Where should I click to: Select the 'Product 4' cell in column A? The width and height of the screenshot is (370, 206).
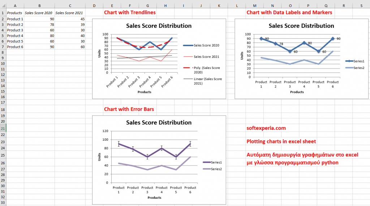[15, 36]
